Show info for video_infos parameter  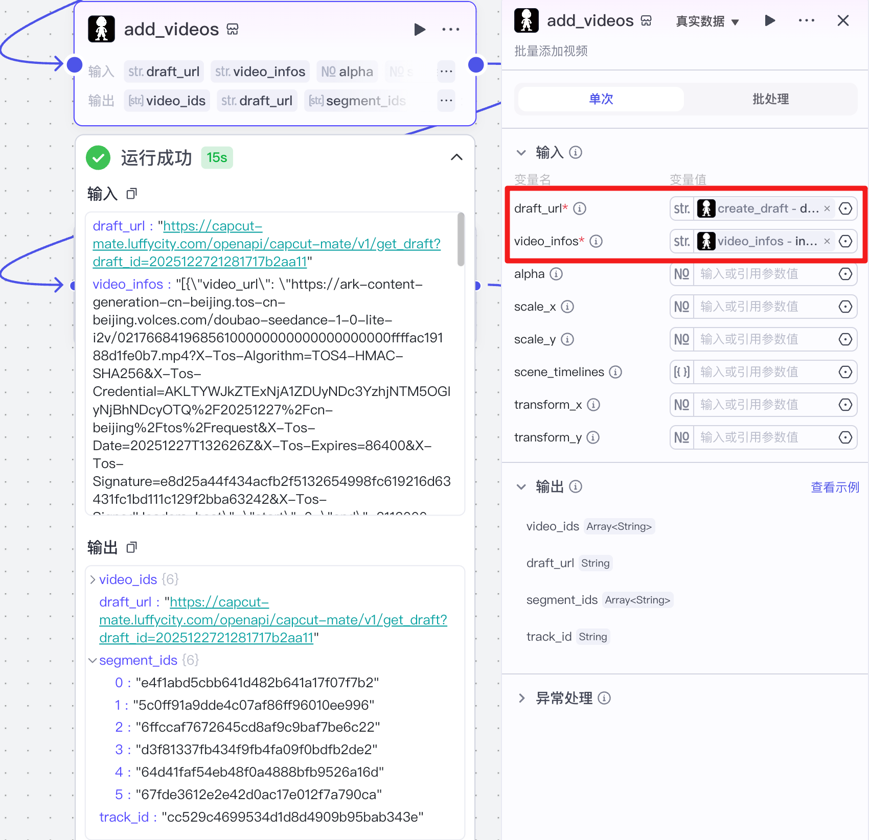coord(596,241)
